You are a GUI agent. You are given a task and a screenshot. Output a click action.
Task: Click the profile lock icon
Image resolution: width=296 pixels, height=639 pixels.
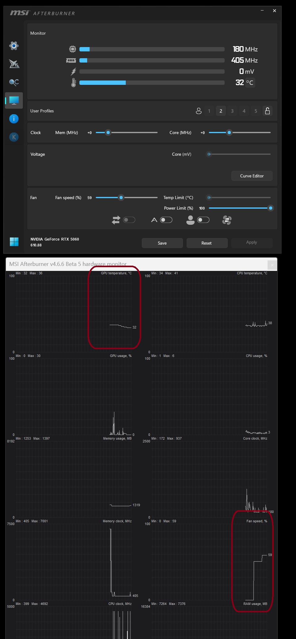point(268,111)
